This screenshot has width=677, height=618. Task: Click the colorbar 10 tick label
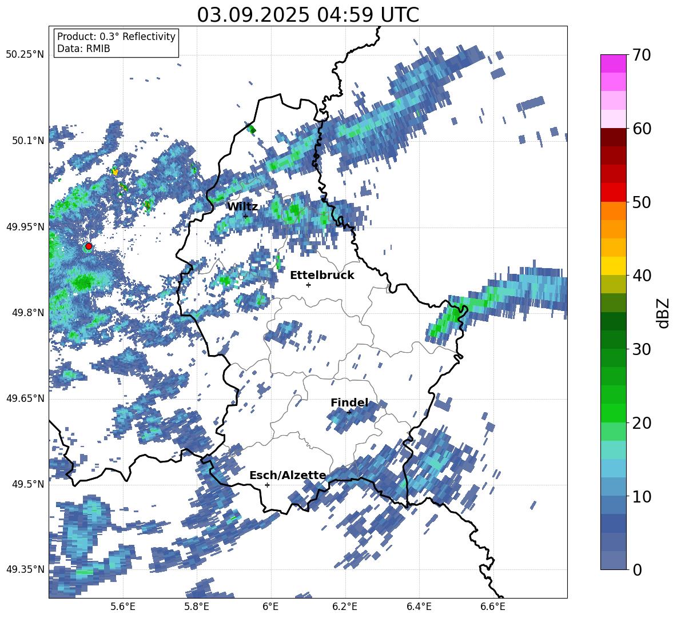coord(642,497)
